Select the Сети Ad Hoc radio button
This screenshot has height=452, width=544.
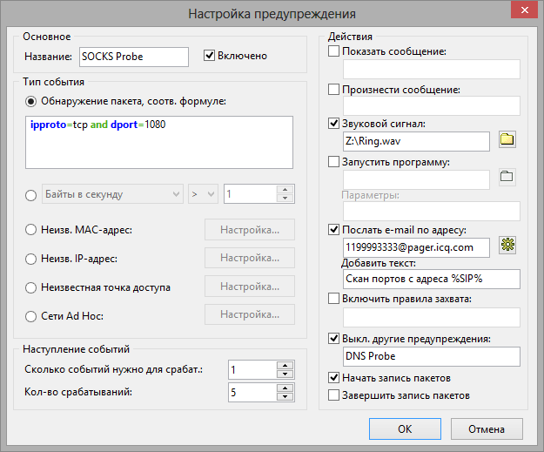(30, 316)
